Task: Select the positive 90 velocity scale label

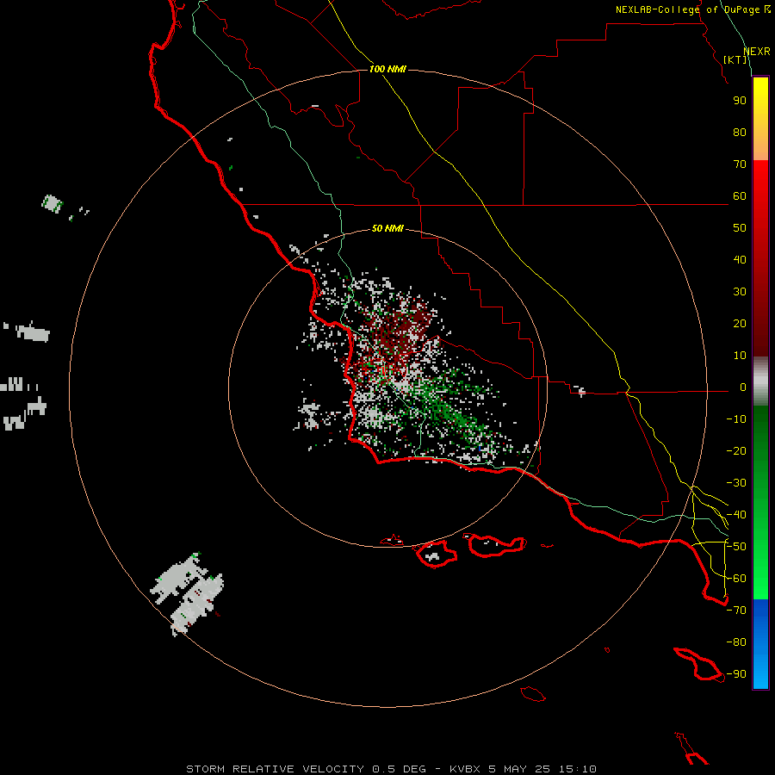Action: tap(740, 101)
